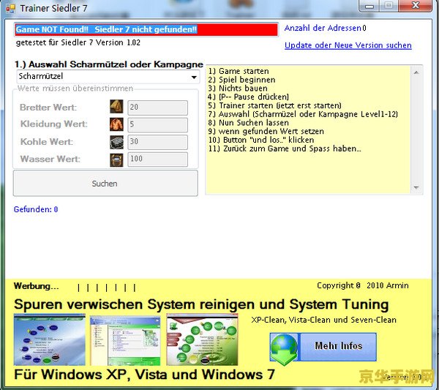
Task: Click the Copyright 2010 Armin text
Action: coord(363,285)
